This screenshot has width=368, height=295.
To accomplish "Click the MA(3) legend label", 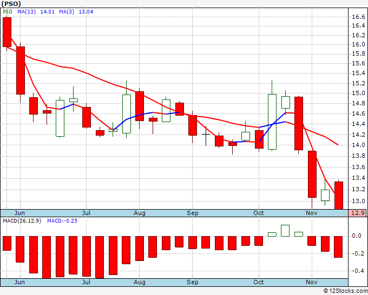I will click(x=67, y=12).
